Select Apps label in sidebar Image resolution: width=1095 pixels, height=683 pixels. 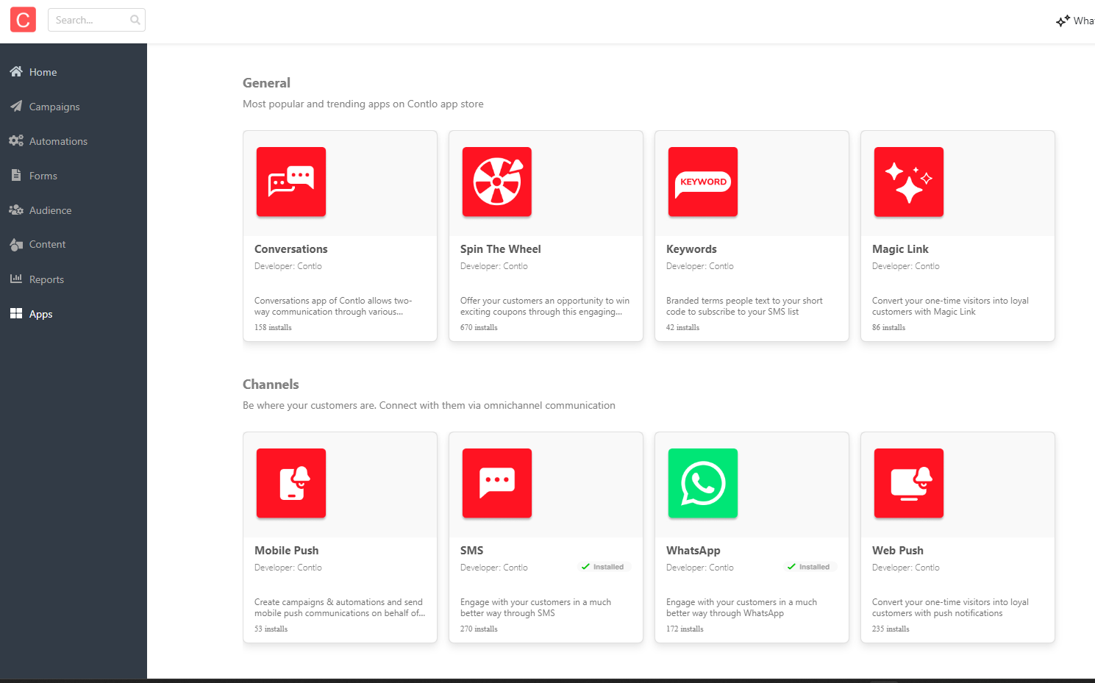coord(41,314)
